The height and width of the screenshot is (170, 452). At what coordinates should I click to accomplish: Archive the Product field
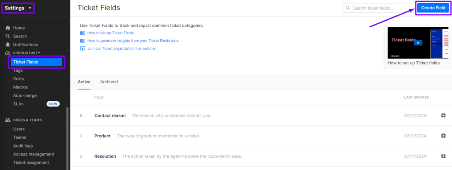click(443, 136)
